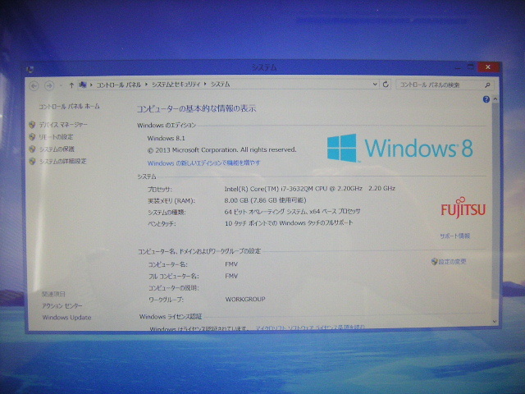Click the system icon in the window title bar

(x=30, y=70)
